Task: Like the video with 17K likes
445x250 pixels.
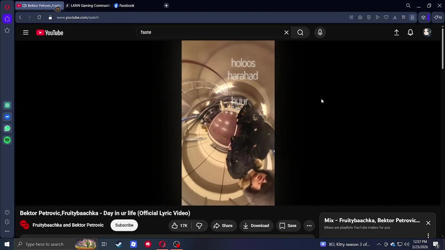Action: (x=179, y=226)
